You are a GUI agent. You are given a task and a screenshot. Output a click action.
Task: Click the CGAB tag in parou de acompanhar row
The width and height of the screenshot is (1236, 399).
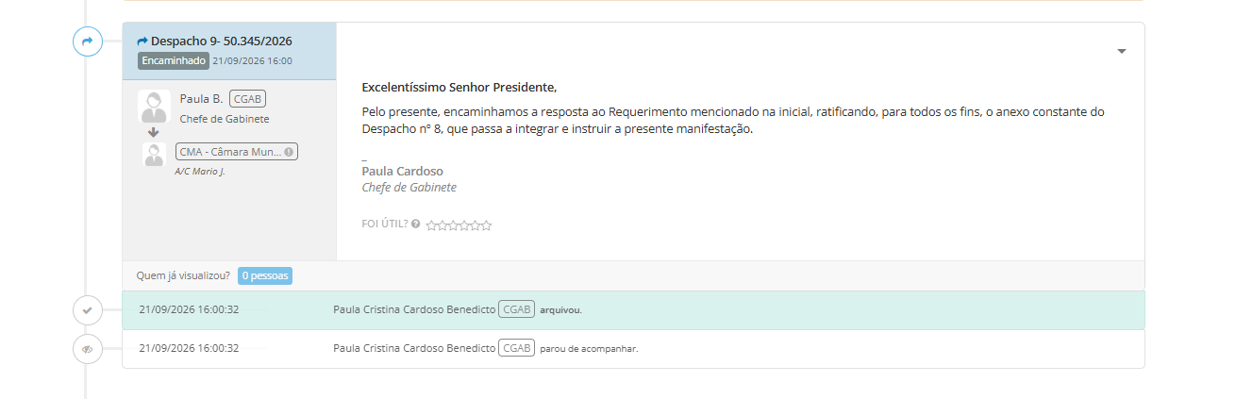516,349
